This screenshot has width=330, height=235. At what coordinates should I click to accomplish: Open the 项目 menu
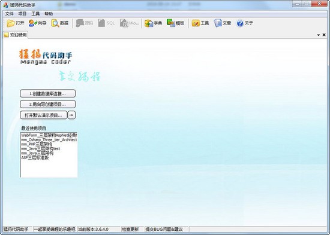pos(22,14)
